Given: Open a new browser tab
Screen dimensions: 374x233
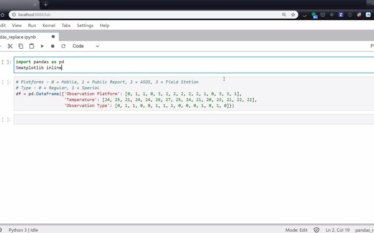Looking at the screenshot, I should pyautogui.click(x=45, y=5).
